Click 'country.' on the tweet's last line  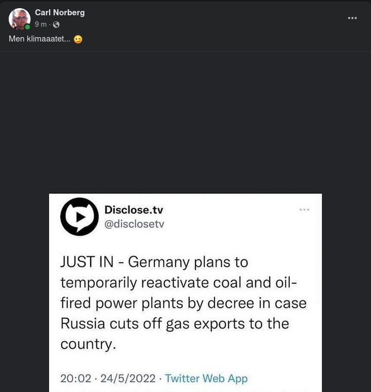tap(88, 344)
